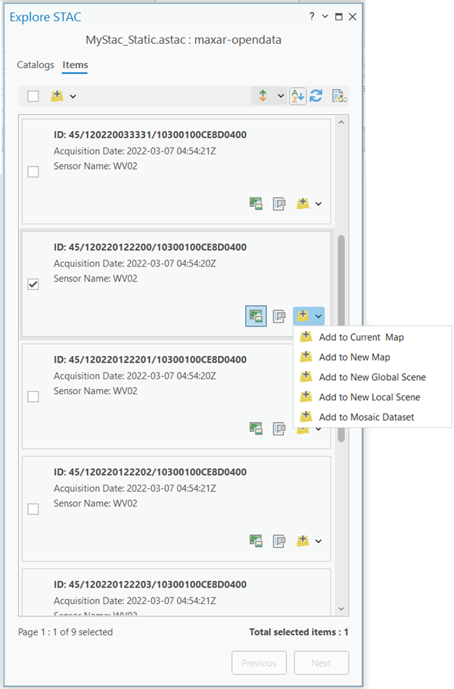Toggle the select-all checkbox in toolbar
Image resolution: width=454 pixels, height=689 pixels.
[33, 96]
